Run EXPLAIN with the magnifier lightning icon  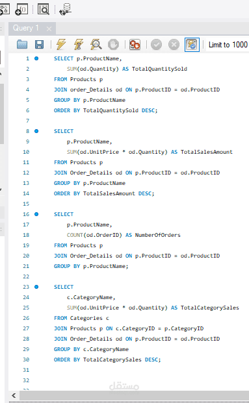tap(96, 44)
